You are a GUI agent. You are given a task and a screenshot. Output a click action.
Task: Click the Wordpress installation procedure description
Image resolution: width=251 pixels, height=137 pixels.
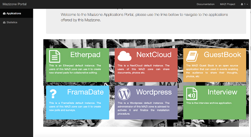pyautogui.click(x=143, y=108)
